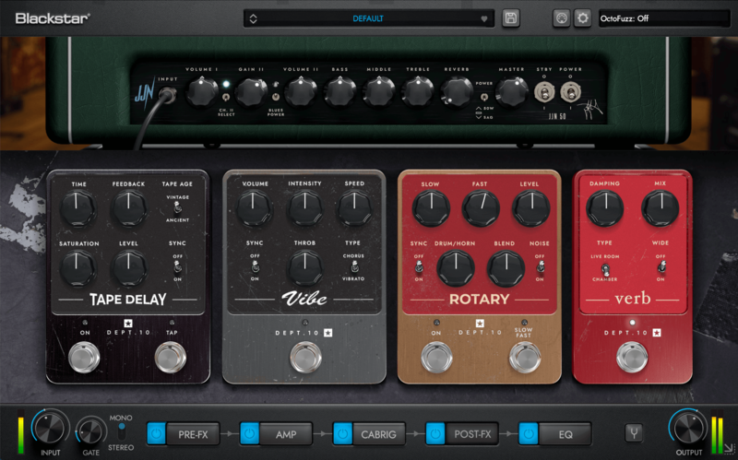Toggle PRE-FX power button
This screenshot has width=738, height=460.
coord(156,433)
